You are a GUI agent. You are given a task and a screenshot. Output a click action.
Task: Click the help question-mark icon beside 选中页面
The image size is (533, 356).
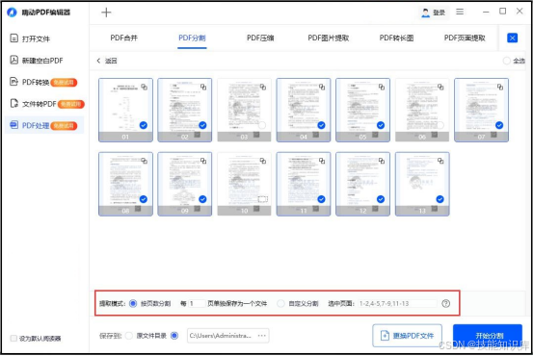pos(445,303)
